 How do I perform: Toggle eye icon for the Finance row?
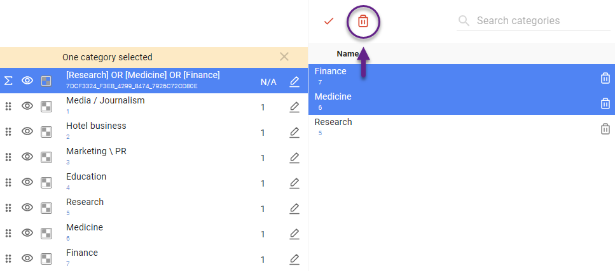coord(27,258)
